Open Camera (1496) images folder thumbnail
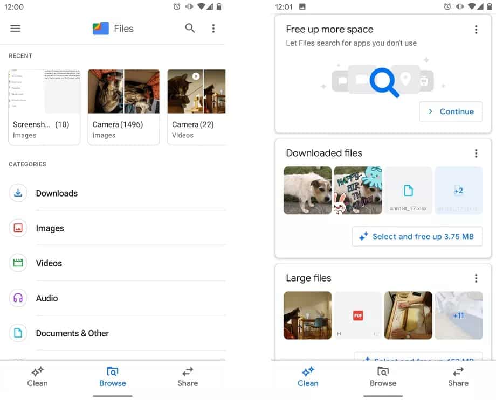Screen dimensions: 496x400 [123, 107]
